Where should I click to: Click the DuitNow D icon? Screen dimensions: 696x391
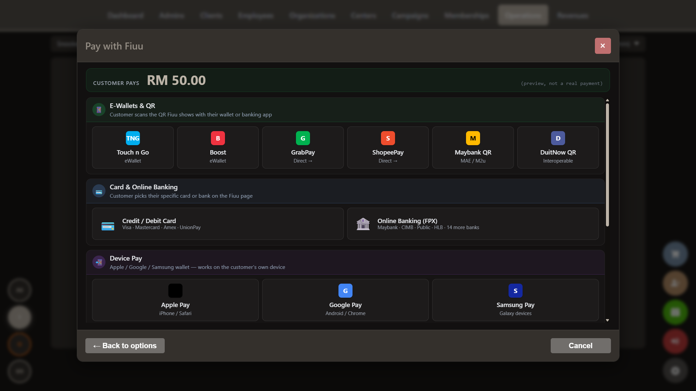558,138
